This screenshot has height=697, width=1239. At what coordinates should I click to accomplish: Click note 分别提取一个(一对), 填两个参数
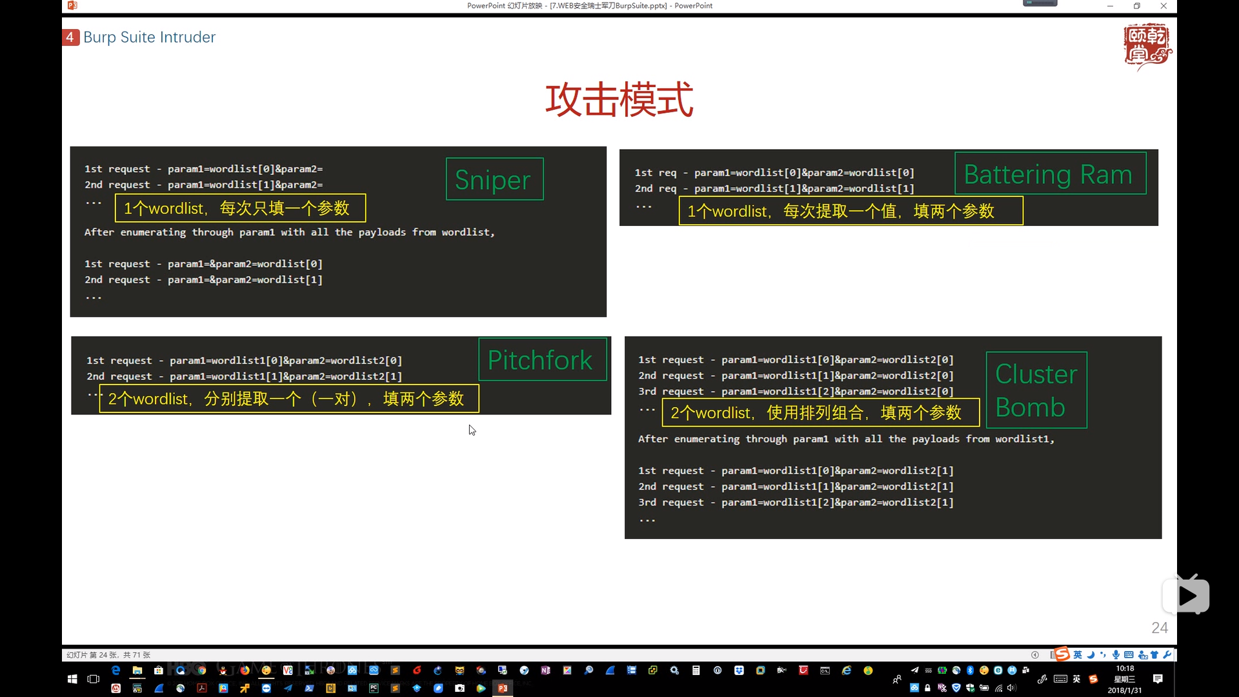click(289, 398)
